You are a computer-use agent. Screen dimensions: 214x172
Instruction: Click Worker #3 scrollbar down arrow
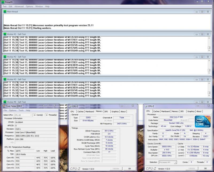tap(209, 96)
